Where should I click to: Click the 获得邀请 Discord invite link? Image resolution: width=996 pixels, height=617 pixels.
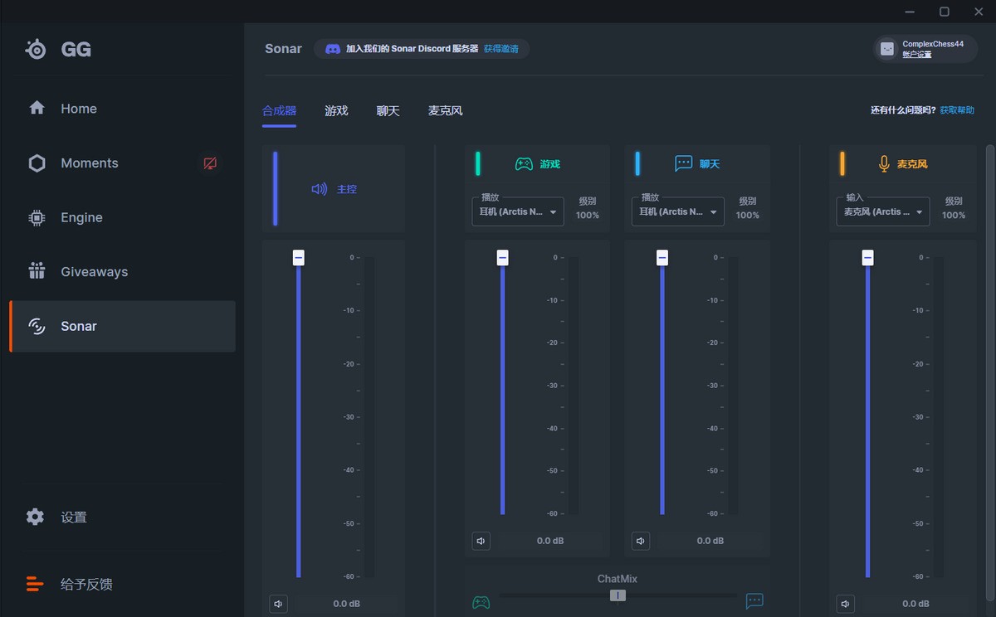[x=500, y=49]
